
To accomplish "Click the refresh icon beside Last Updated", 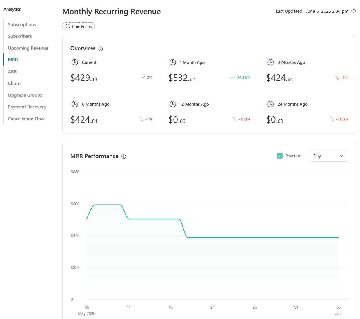I will (354, 11).
